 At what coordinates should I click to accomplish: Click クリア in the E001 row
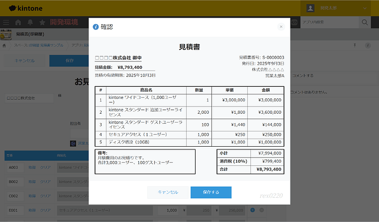coord(45,210)
